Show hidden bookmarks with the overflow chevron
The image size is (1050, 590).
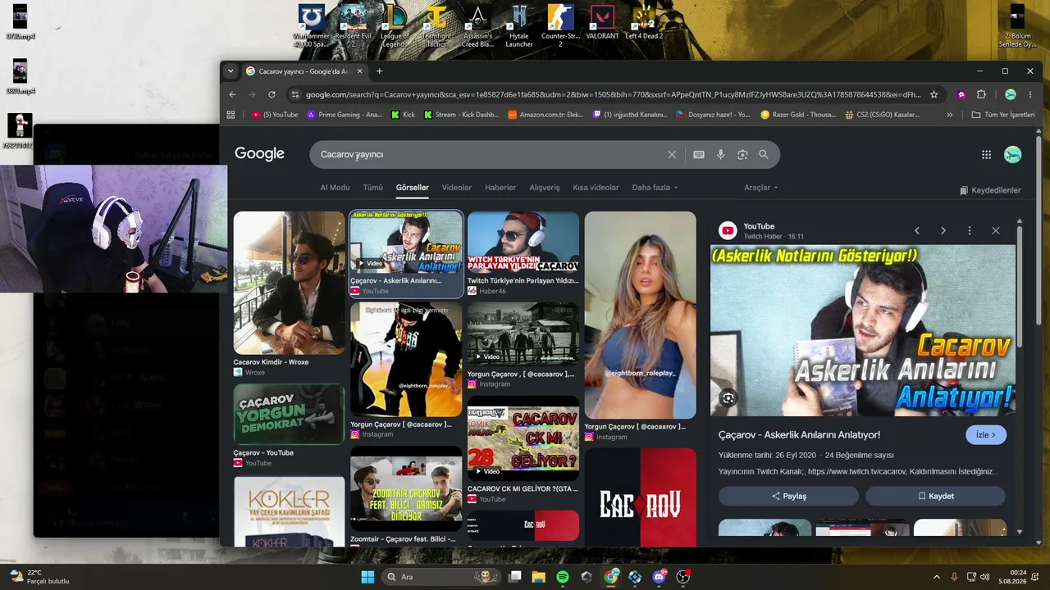950,115
